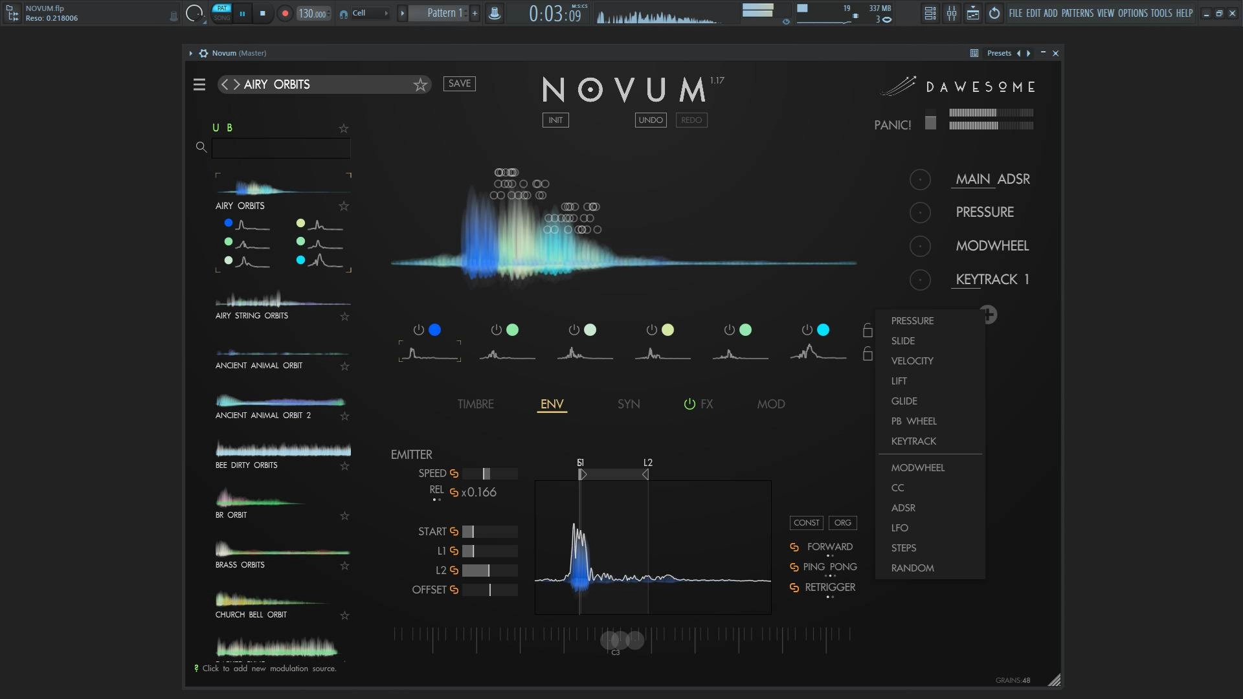The image size is (1243, 699).
Task: Star the ANCIENT ANIMAL ORBIT preset
Action: 344,366
